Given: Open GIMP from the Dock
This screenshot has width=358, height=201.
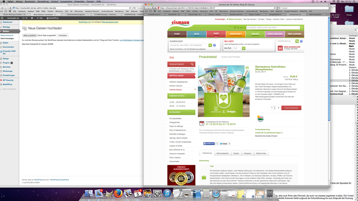Looking at the screenshot, I should (x=108, y=194).
